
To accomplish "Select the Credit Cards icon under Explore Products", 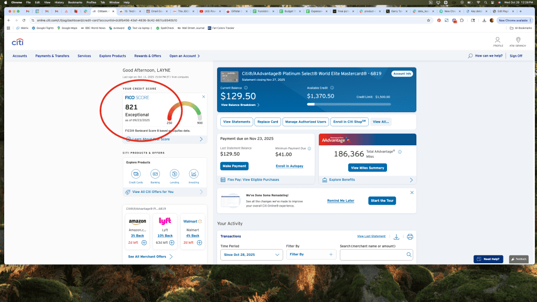I will [136, 174].
